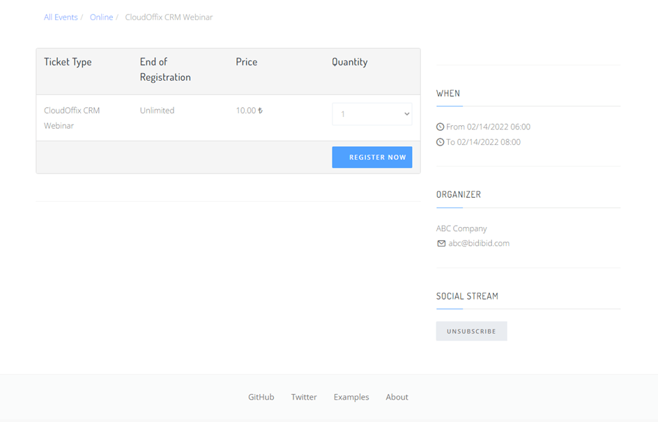
Task: Click the clock icon beside To date
Action: [x=440, y=142]
